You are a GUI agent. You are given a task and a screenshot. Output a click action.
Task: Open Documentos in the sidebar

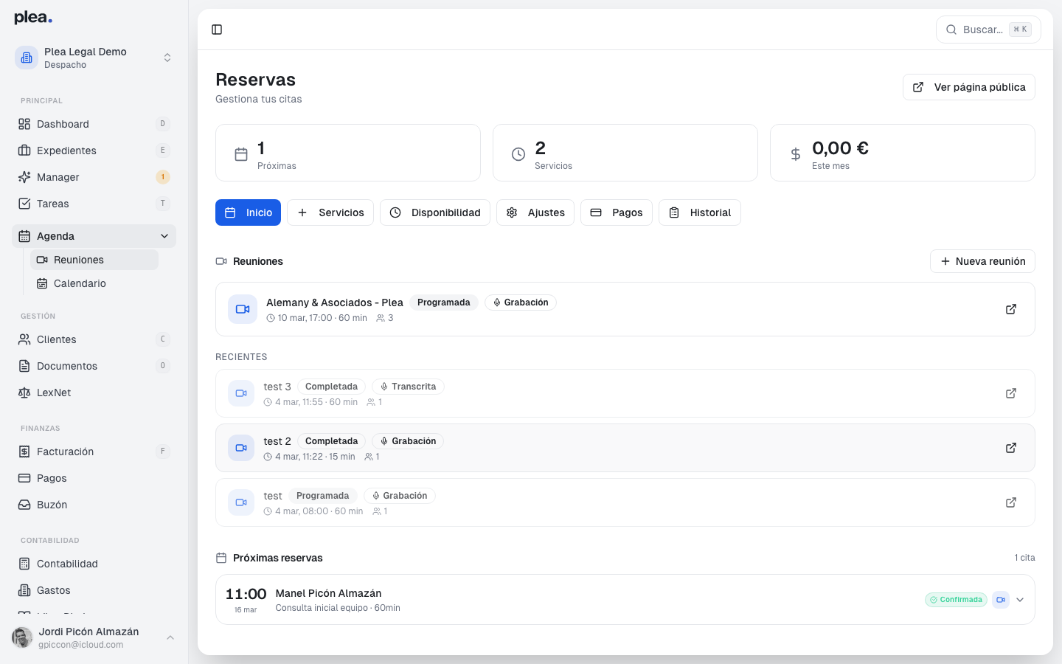click(x=94, y=366)
